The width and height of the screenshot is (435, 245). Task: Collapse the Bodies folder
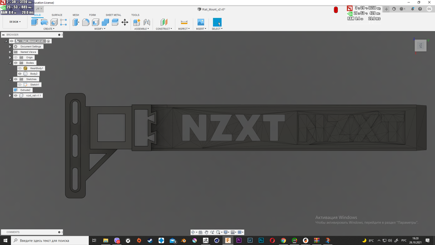coord(11,63)
